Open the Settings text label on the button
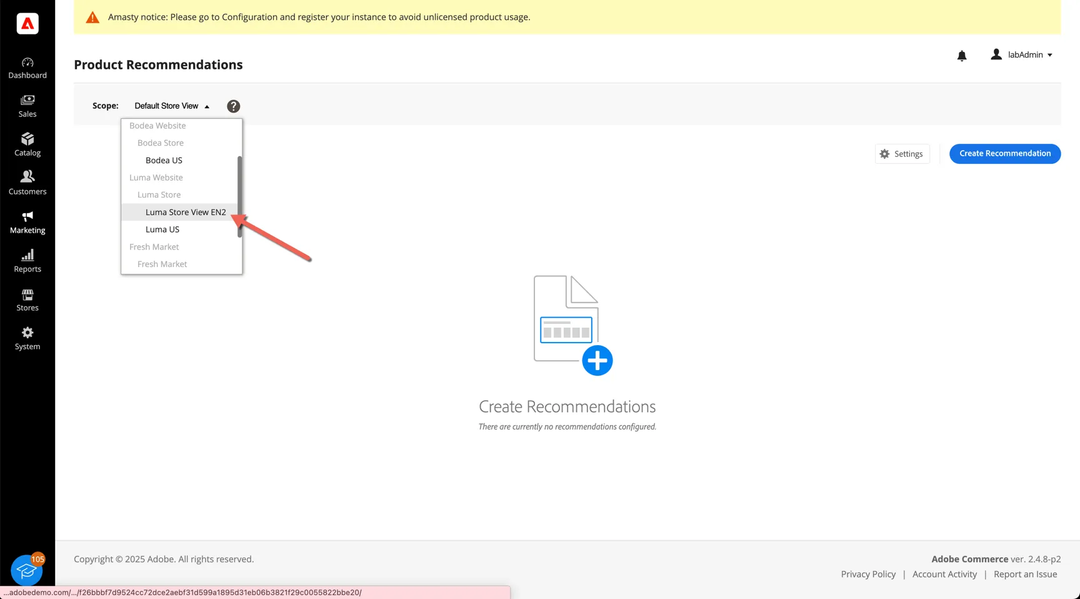The image size is (1080, 599). coord(908,154)
